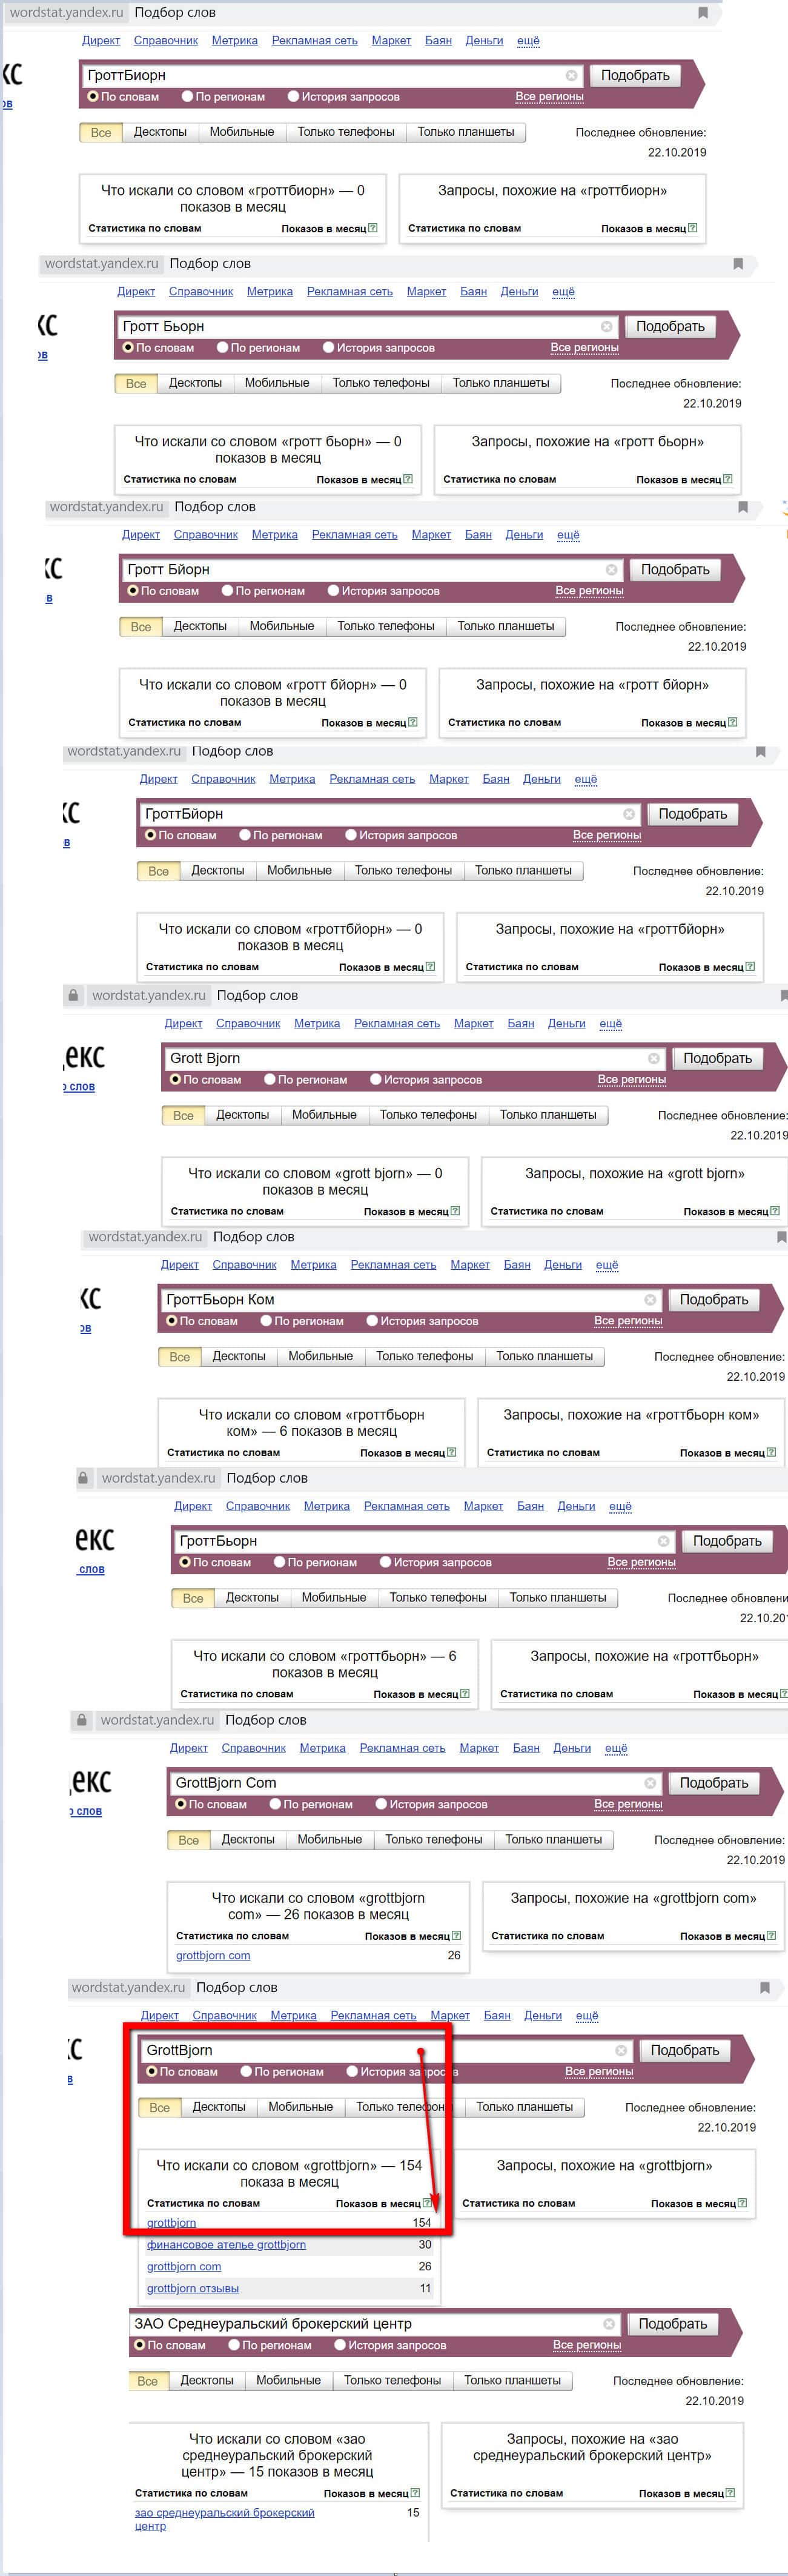This screenshot has height=2576, width=788.
Task: Click into the 'ГроттБйорн' search input field
Action: [380, 814]
